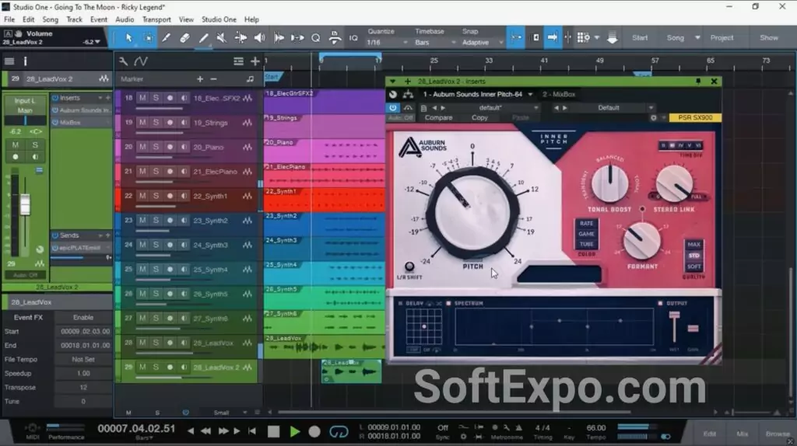This screenshot has width=797, height=446.
Task: Select the 28_LeadVox 2 audio clip
Action: (351, 371)
